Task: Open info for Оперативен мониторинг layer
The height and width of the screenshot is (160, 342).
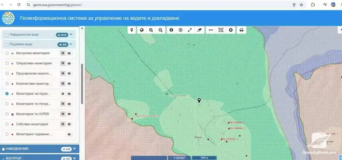Action: coord(63,63)
